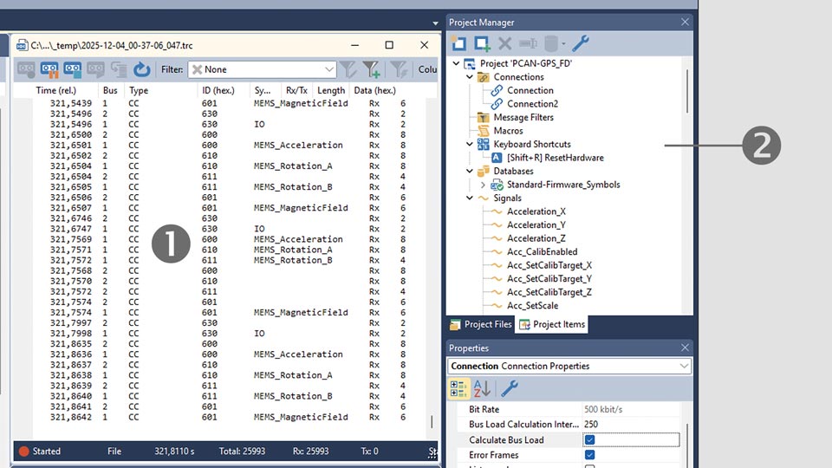The width and height of the screenshot is (832, 468).
Task: Click the blue circular refresh arrow icon
Action: [x=141, y=69]
